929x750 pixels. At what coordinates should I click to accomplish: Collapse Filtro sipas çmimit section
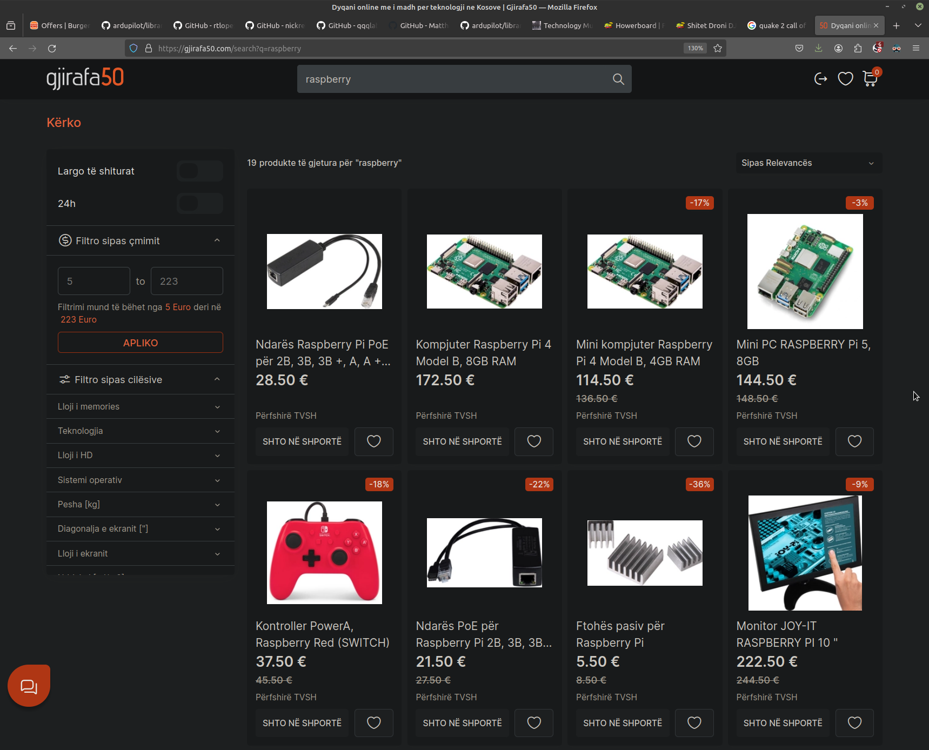click(x=141, y=240)
